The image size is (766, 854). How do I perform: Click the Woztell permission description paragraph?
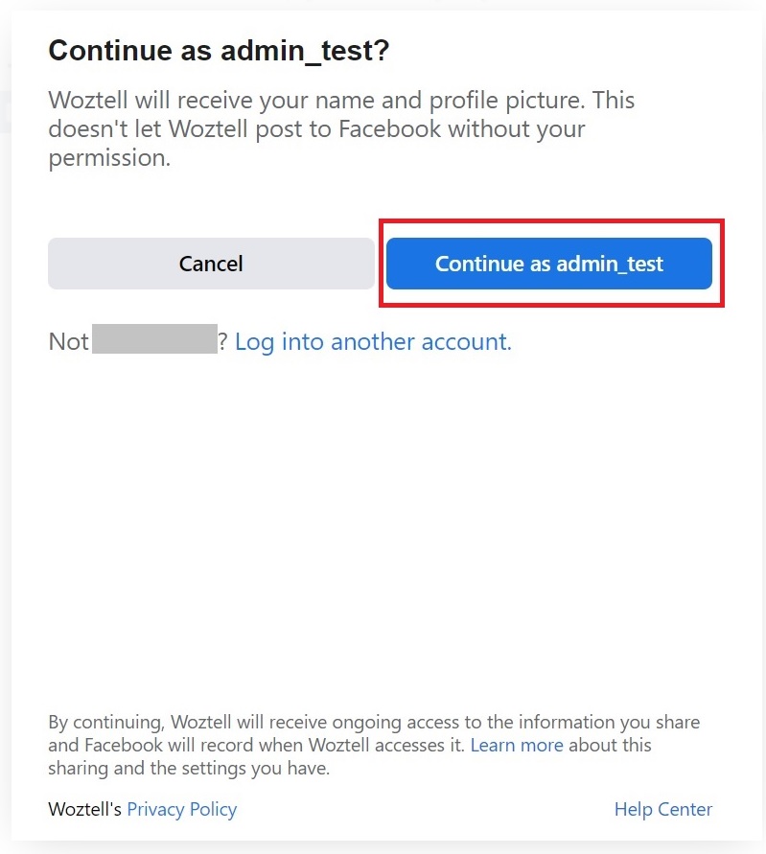tap(341, 128)
